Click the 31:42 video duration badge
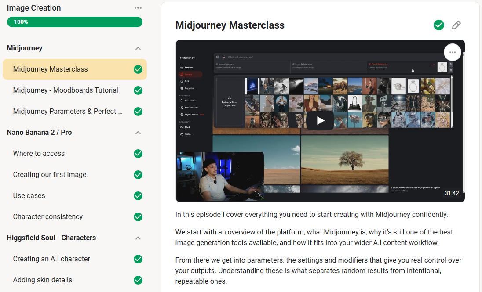Screen dimensions: 482x292 tap(452, 193)
